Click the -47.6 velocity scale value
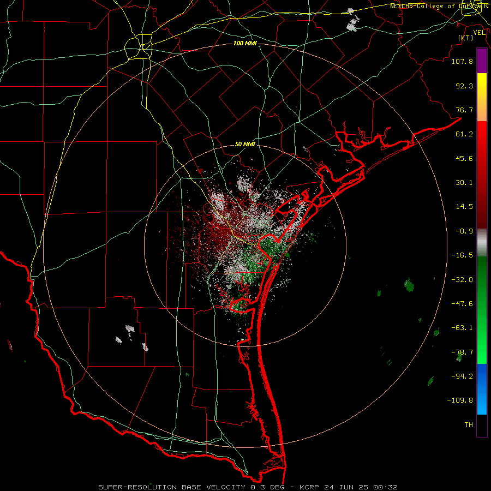Screen dimensions: 491x491 (x=462, y=304)
